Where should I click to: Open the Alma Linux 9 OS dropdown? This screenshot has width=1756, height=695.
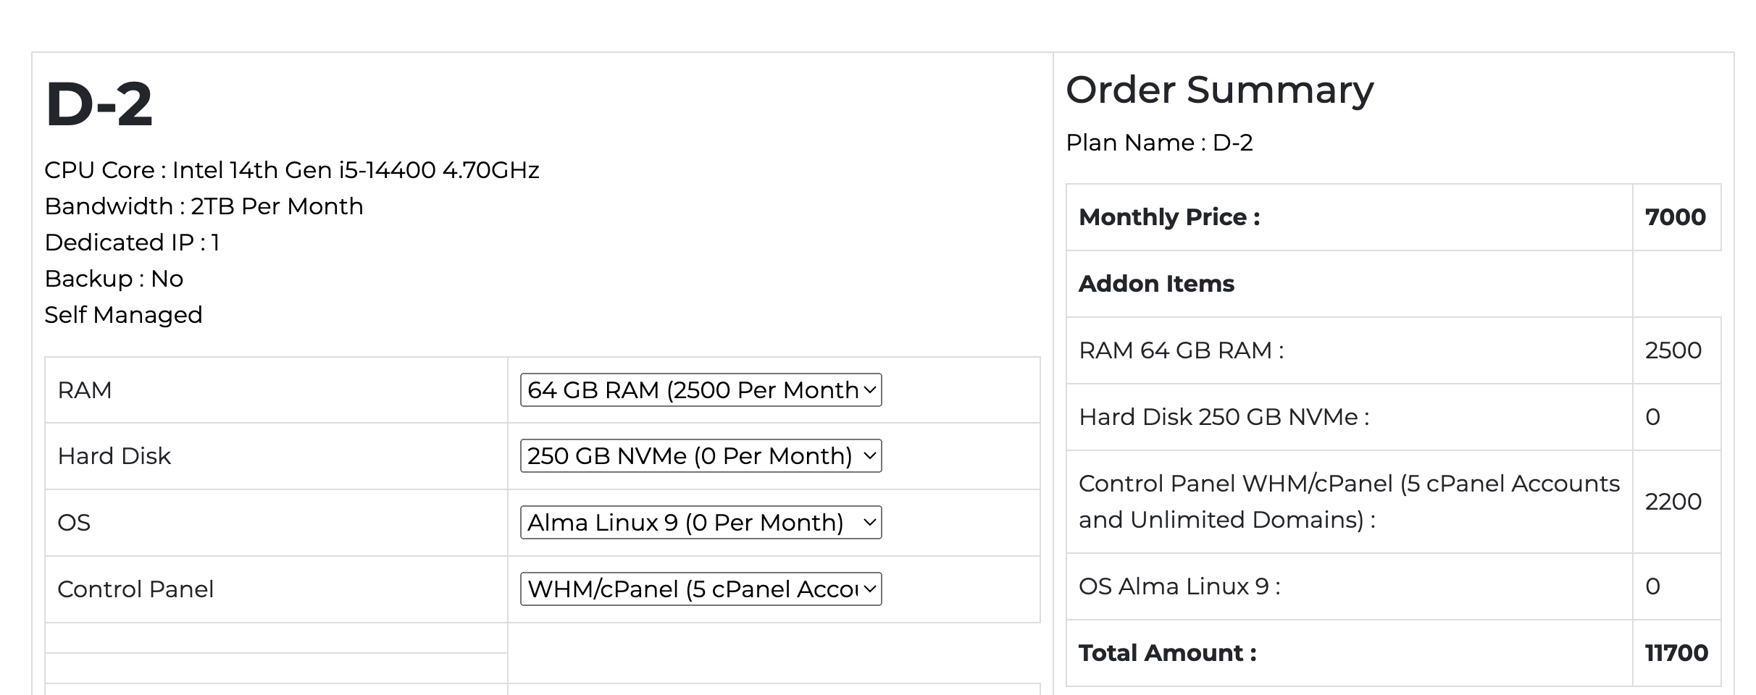(x=701, y=523)
